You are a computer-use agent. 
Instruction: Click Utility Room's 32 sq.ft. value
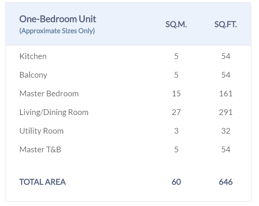(226, 131)
